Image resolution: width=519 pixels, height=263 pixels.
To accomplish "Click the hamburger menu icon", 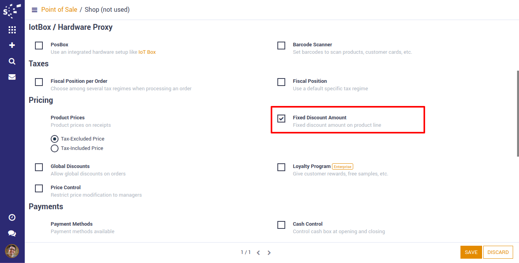I will coord(35,10).
